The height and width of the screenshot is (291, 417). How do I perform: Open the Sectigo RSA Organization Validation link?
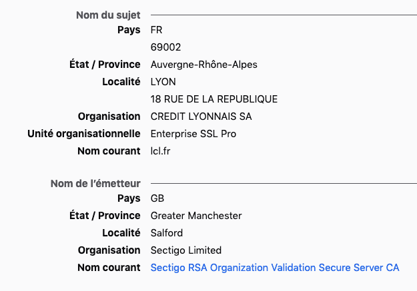tap(275, 268)
